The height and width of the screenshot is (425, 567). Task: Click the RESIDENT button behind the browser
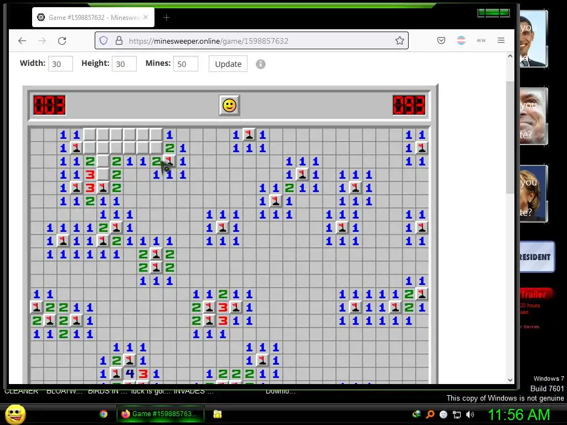537,257
